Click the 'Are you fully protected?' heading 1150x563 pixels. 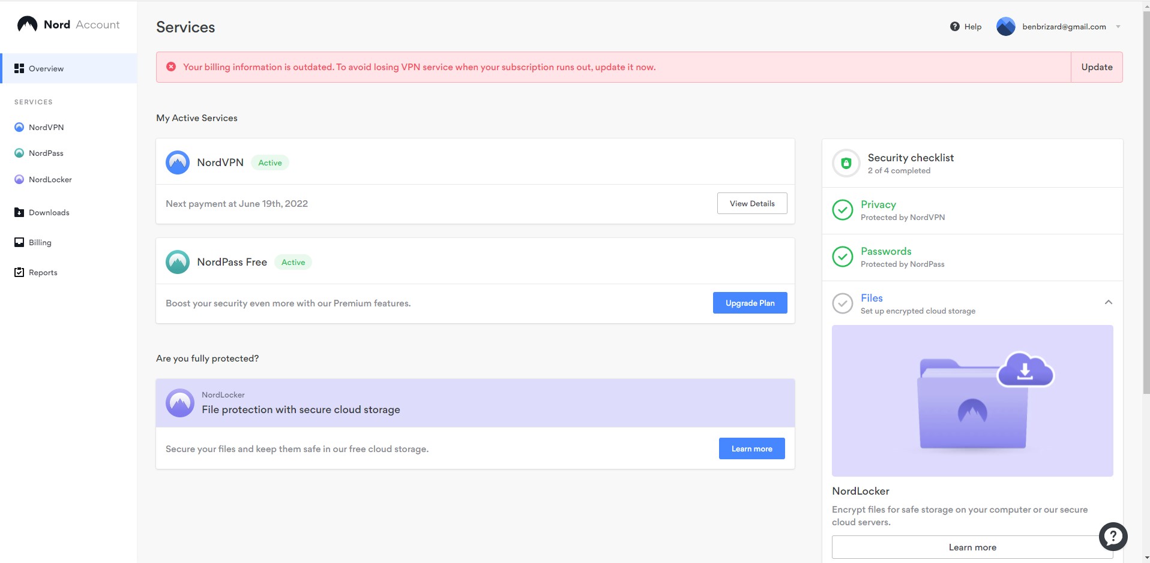click(x=207, y=359)
